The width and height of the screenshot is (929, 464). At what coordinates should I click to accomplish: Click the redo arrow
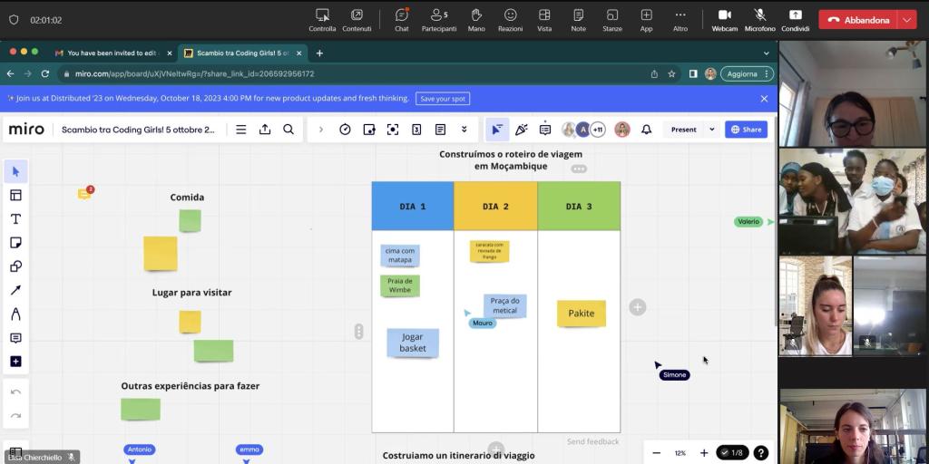16,415
